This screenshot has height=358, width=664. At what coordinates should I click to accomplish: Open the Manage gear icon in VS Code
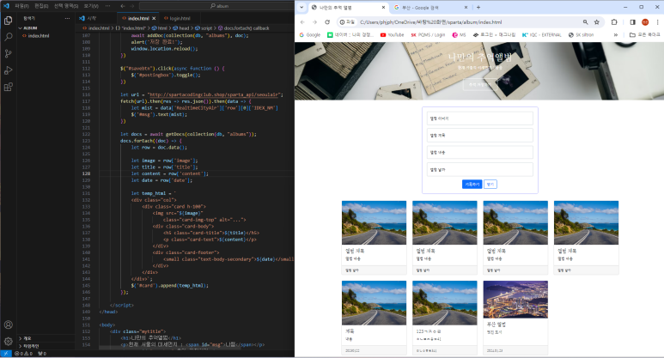point(8,341)
